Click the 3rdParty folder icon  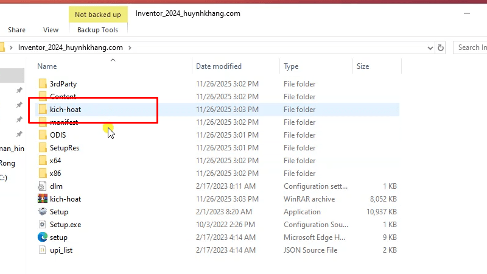pos(43,84)
